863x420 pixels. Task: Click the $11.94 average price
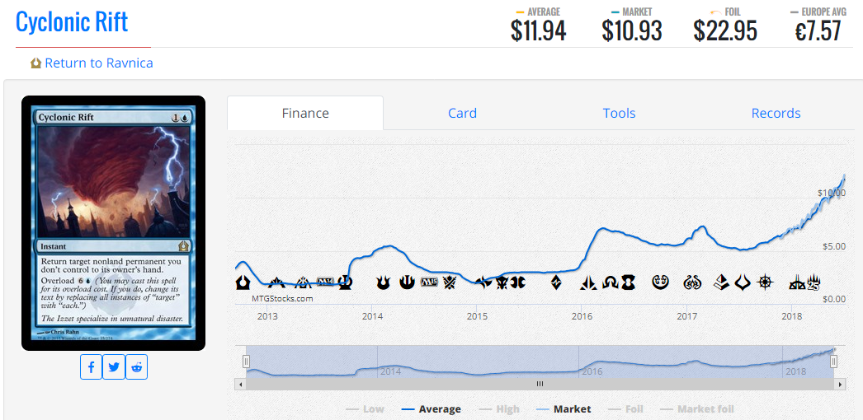538,30
